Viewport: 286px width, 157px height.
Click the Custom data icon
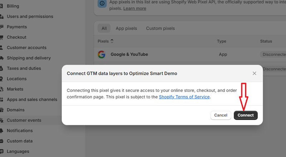coord(1,141)
